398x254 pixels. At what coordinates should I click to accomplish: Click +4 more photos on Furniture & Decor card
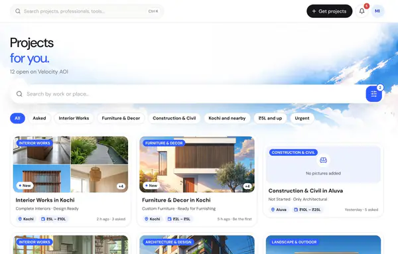tap(247, 186)
